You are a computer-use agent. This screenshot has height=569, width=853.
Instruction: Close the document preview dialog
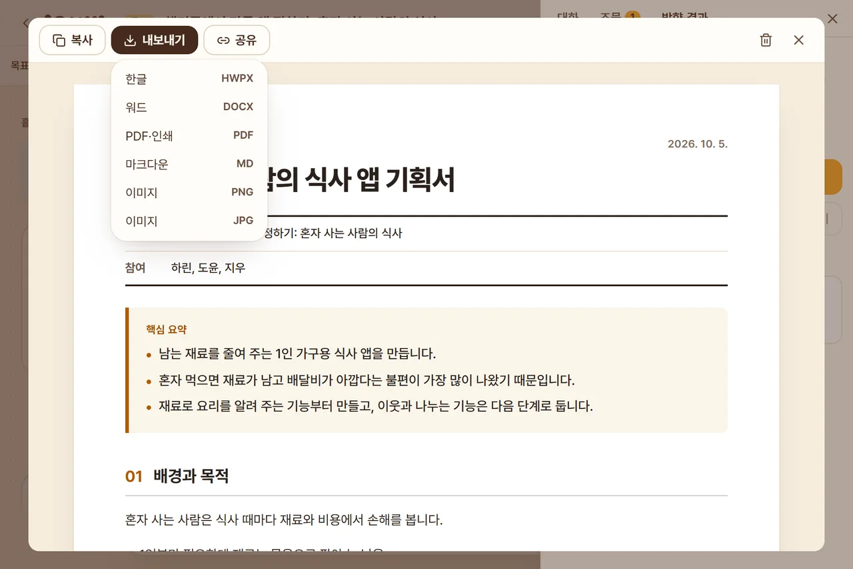799,40
